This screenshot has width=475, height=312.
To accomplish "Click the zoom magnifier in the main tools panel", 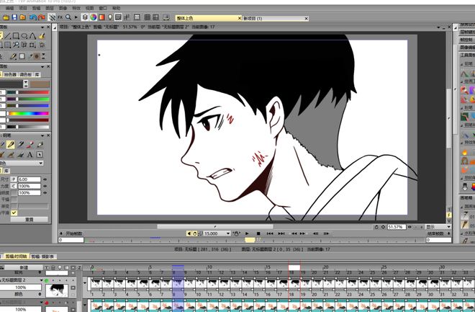I will point(16,45).
